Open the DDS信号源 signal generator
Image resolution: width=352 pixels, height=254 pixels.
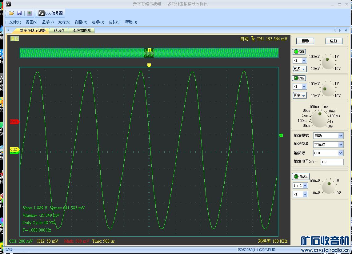tap(51, 13)
